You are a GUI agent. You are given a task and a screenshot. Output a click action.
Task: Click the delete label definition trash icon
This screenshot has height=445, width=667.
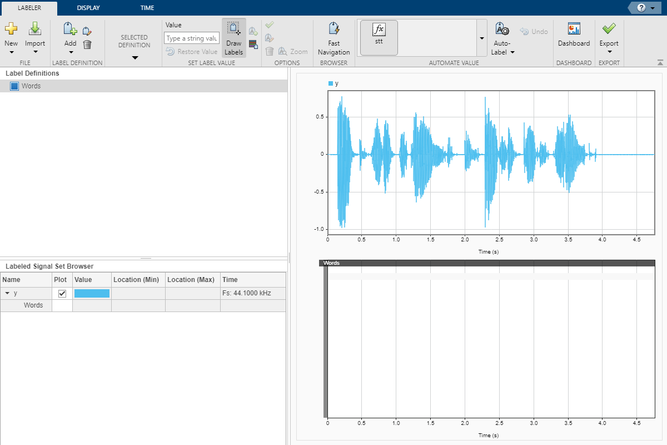tap(87, 44)
